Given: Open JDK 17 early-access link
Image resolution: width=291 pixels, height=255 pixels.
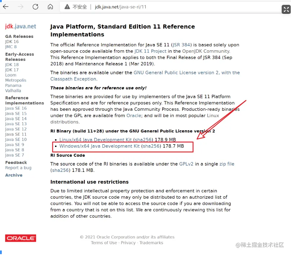Looking at the screenshot, I should 12,70.
